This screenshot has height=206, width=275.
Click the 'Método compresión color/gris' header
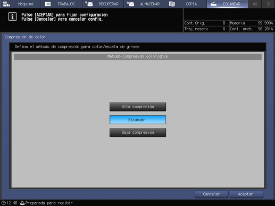click(138, 56)
